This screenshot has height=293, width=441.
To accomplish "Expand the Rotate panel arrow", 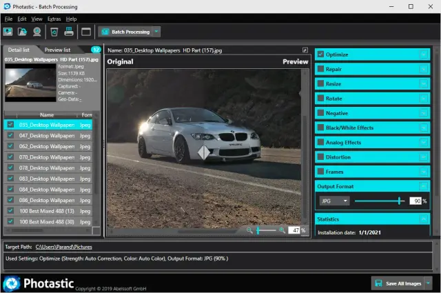I will (424, 98).
